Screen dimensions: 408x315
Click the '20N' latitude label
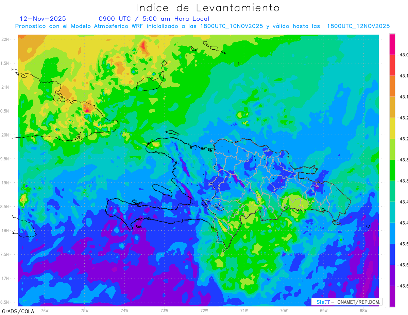6,135
